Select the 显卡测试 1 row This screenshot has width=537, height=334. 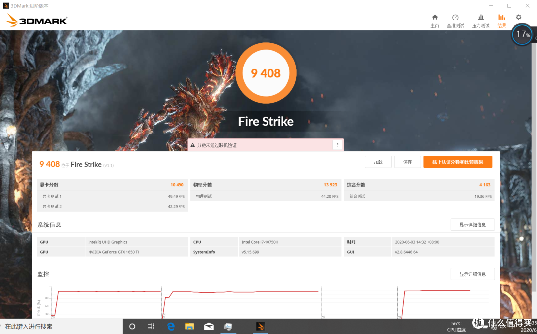click(x=113, y=196)
